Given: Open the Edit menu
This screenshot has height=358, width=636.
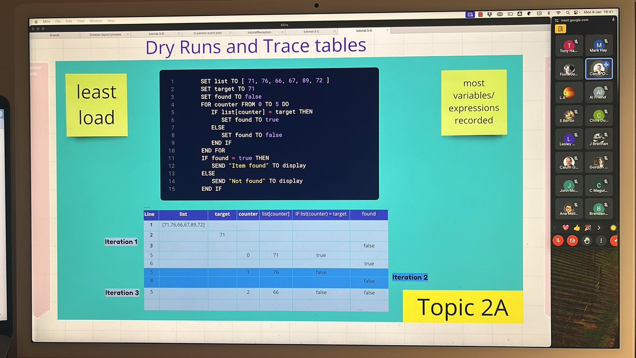Looking at the screenshot, I should tap(69, 21).
